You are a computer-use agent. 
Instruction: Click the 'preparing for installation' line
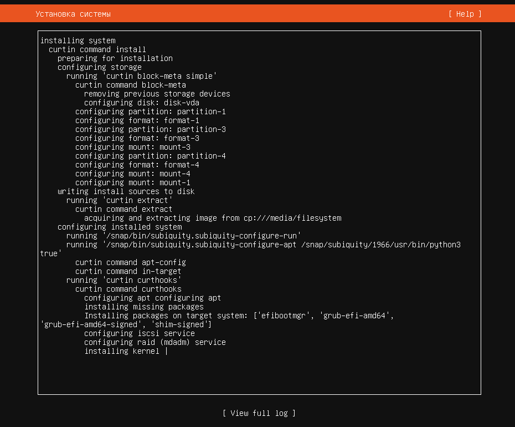(x=115, y=58)
